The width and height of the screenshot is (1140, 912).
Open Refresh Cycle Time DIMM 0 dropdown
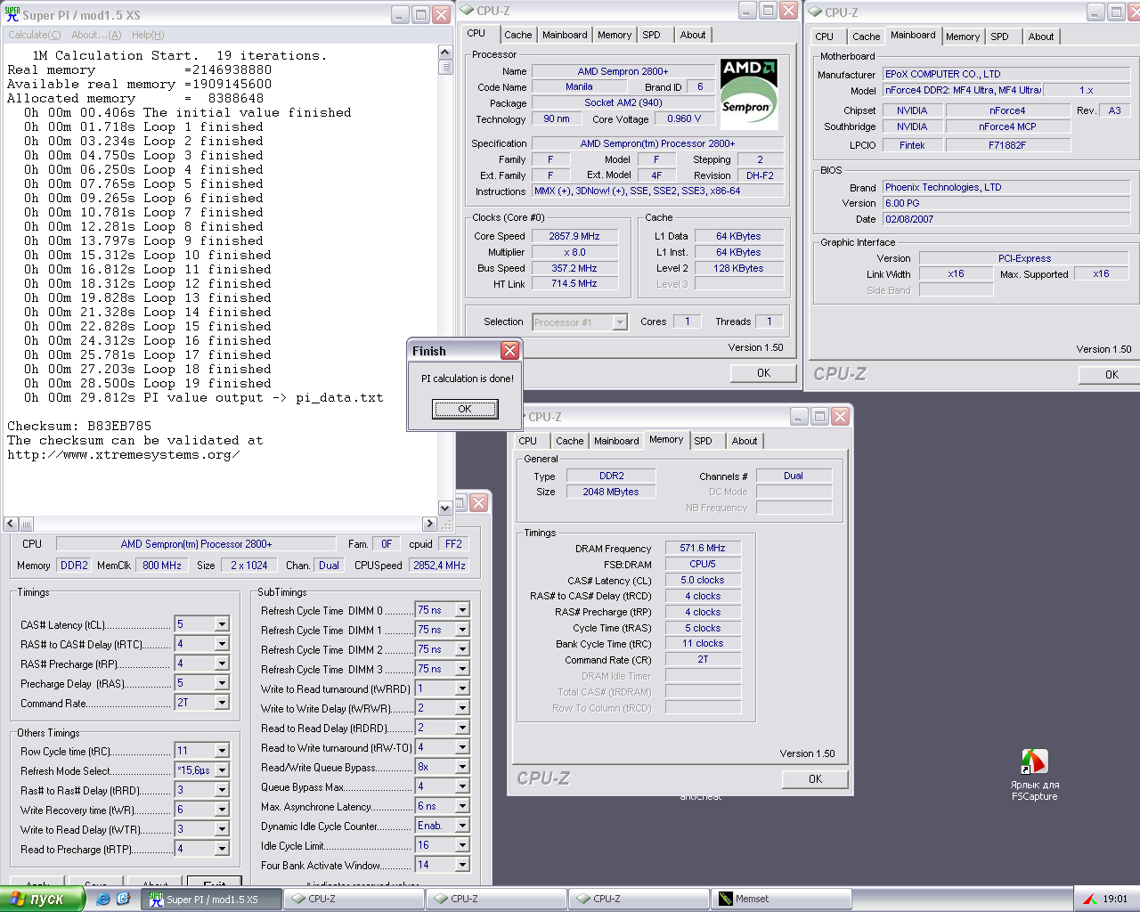coord(462,610)
